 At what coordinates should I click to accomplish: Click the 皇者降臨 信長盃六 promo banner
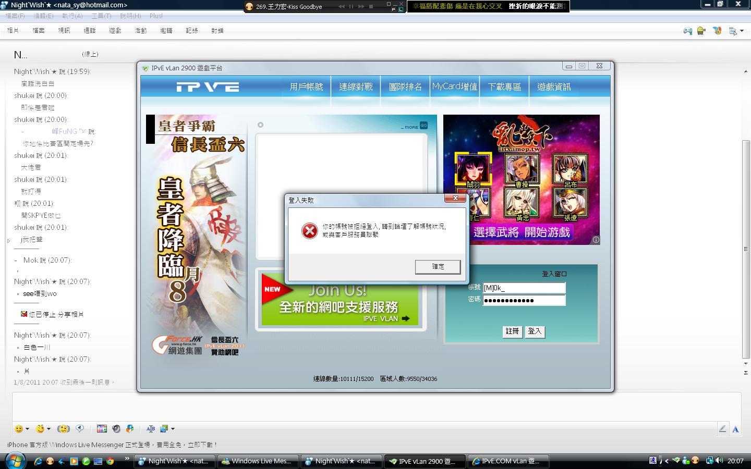click(196, 237)
